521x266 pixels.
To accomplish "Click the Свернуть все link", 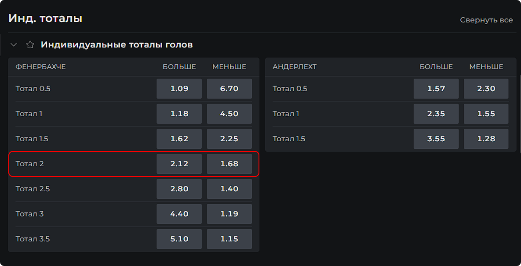I will point(486,20).
